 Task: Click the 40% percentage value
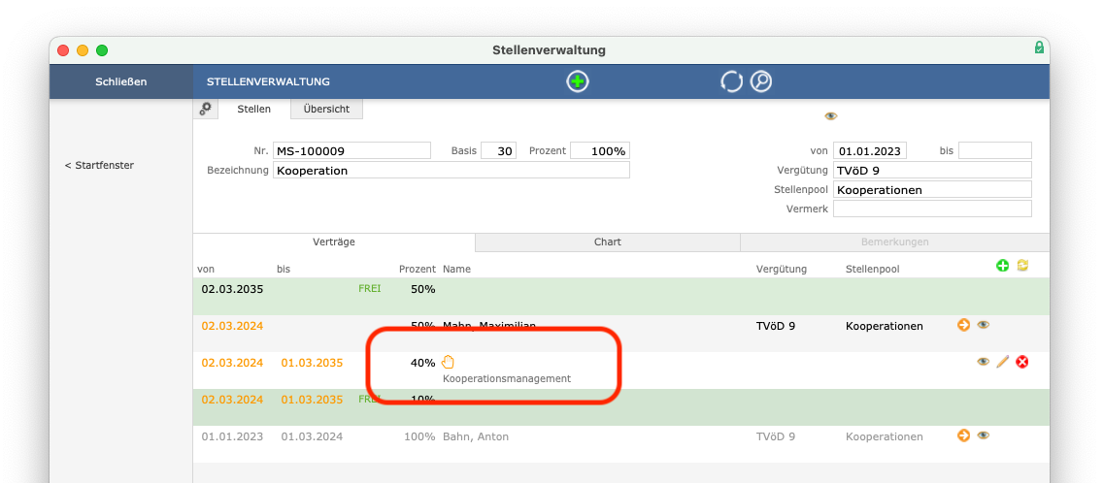pos(422,363)
